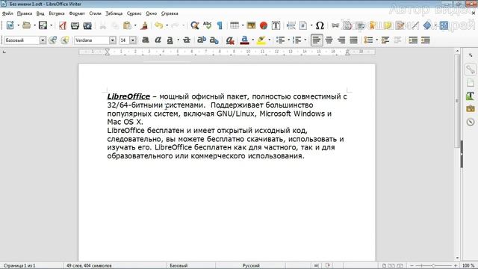The image size is (478, 269).
Task: Click the Paste clipboard icon
Action: pyautogui.click(x=127, y=25)
